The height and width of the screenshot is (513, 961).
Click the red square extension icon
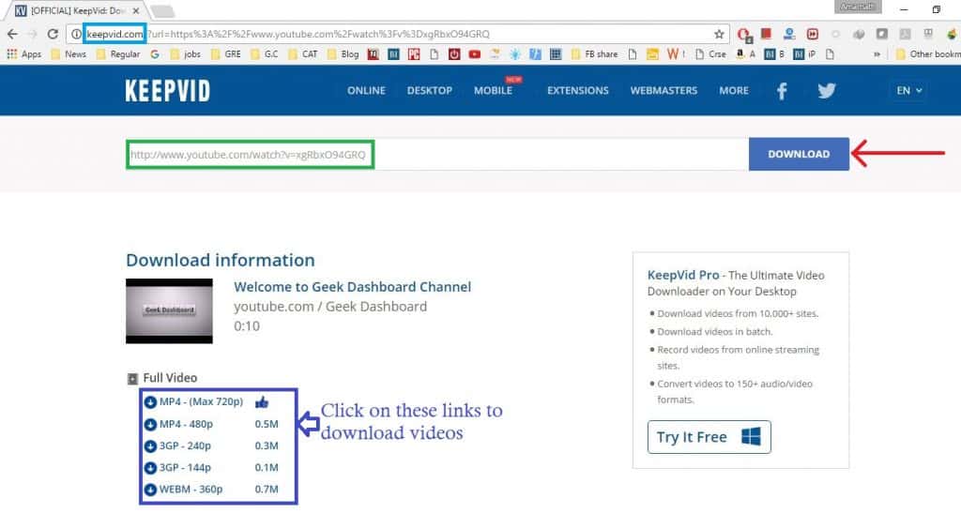pos(766,34)
